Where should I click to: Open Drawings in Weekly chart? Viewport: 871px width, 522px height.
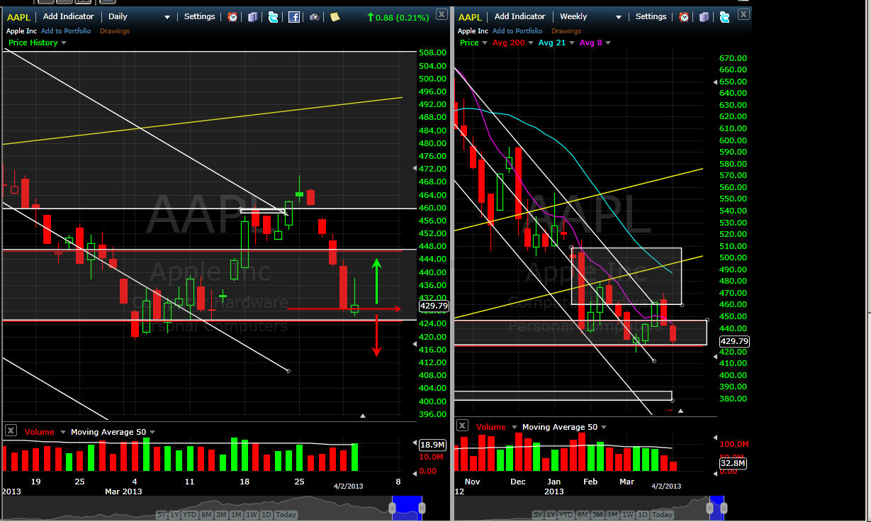click(566, 31)
